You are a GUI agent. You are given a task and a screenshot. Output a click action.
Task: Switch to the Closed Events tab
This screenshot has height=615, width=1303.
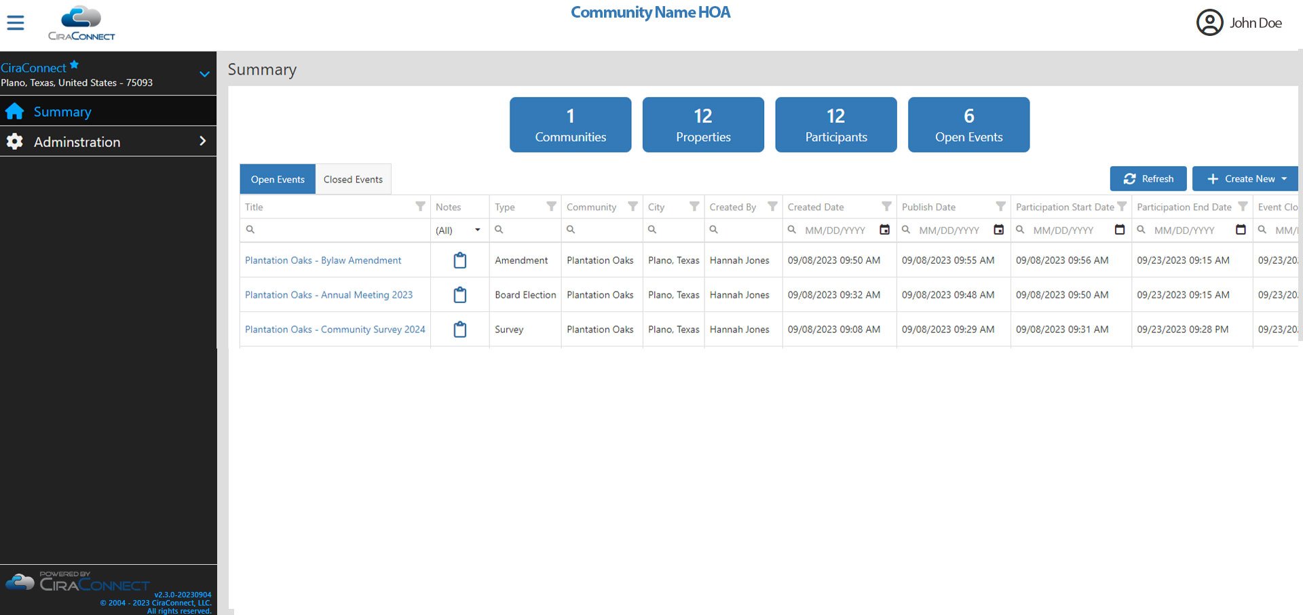tap(353, 180)
